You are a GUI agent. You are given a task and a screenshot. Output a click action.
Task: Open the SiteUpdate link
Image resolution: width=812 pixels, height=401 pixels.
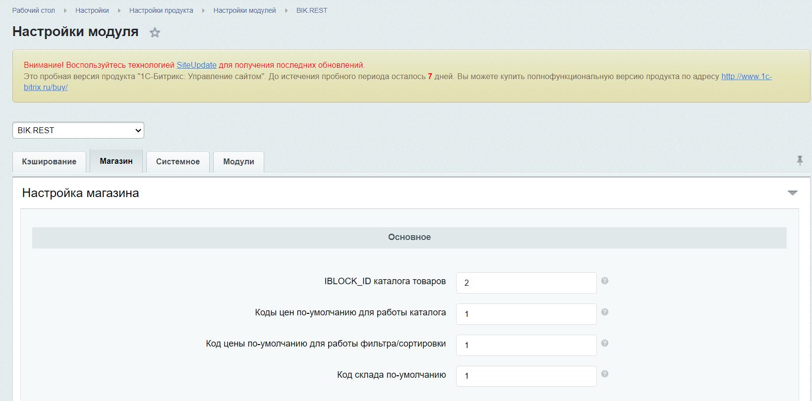click(x=196, y=65)
